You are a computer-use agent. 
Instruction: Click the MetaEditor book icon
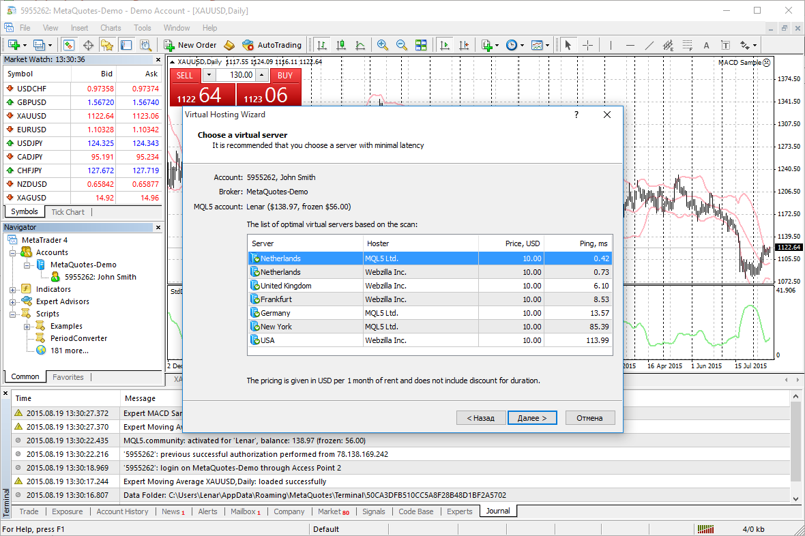click(x=229, y=45)
